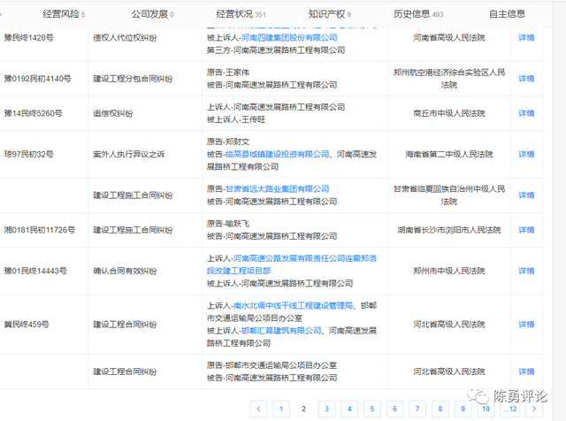Select case number 豫0192民初4140号

pyautogui.click(x=38, y=79)
